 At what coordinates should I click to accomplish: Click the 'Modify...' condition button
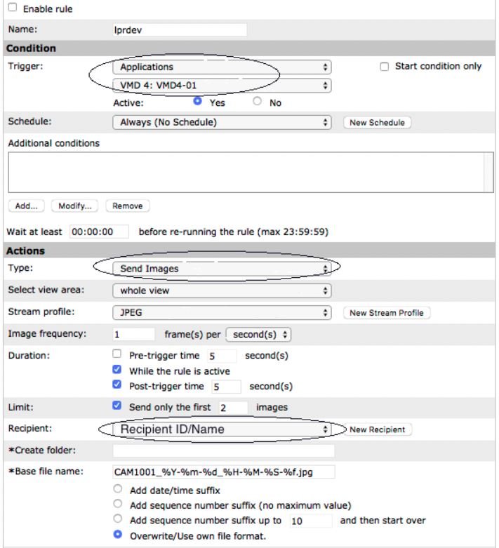tap(75, 206)
